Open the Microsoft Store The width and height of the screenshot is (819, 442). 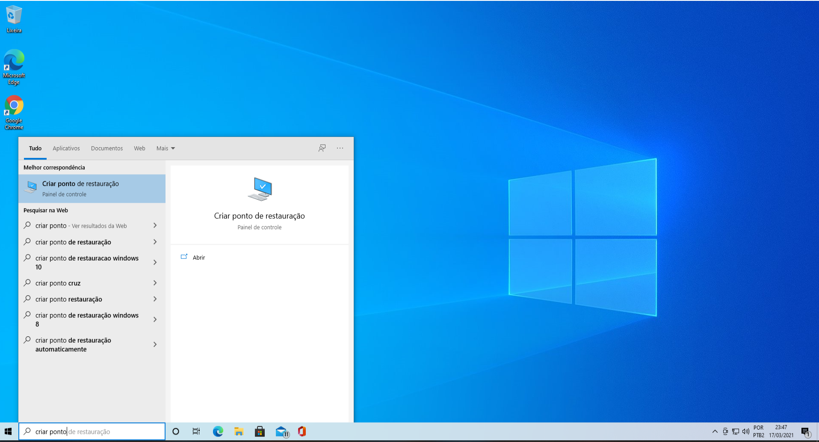click(260, 431)
